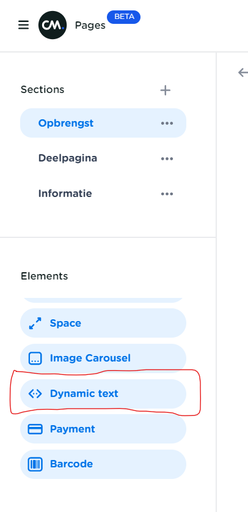Viewport: 248px width, 512px height.
Task: Open options menu for Deelpagina section
Action: (x=167, y=158)
